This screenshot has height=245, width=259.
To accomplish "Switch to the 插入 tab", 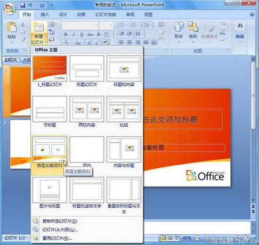I will pyautogui.click(x=45, y=15).
